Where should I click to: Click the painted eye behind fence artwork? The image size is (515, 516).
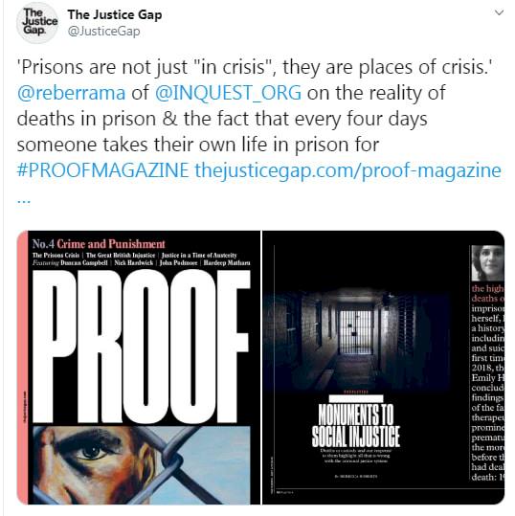coord(142,464)
